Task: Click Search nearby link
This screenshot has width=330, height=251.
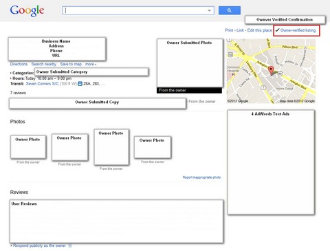Action: tap(44, 64)
